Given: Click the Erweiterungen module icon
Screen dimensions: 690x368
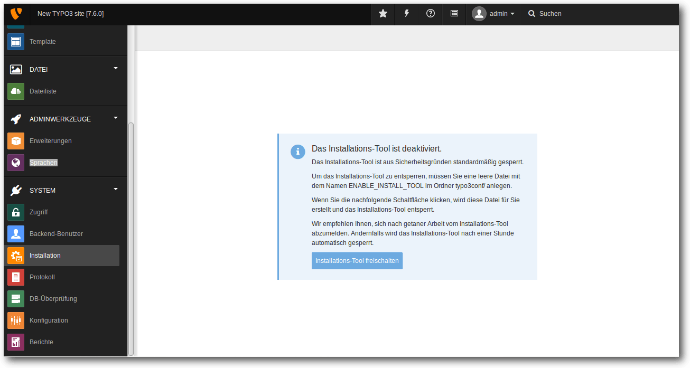Looking at the screenshot, I should 16,141.
